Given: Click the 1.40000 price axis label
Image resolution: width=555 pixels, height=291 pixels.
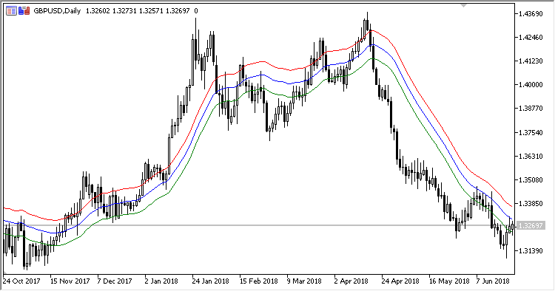Looking at the screenshot, I should (531, 85).
